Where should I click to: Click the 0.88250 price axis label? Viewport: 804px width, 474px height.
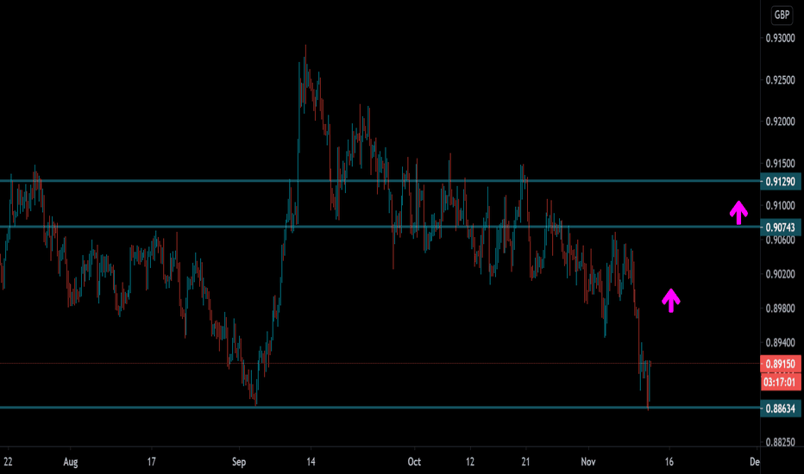click(780, 442)
